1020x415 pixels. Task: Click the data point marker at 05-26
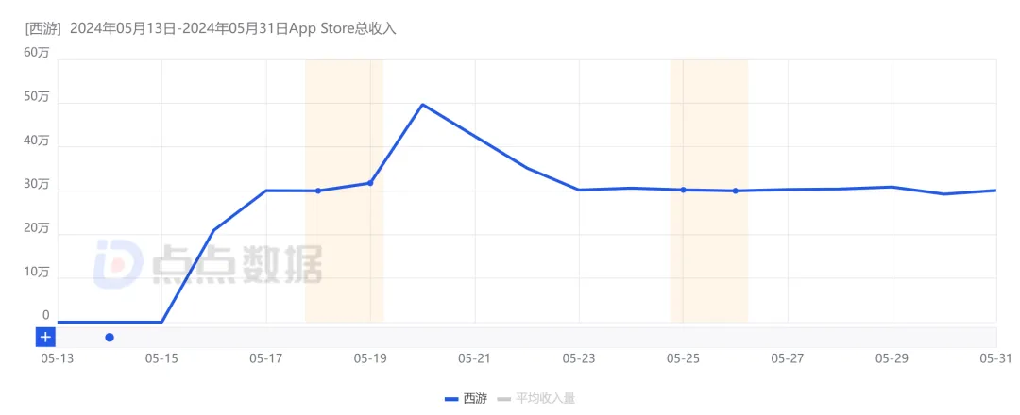(735, 191)
